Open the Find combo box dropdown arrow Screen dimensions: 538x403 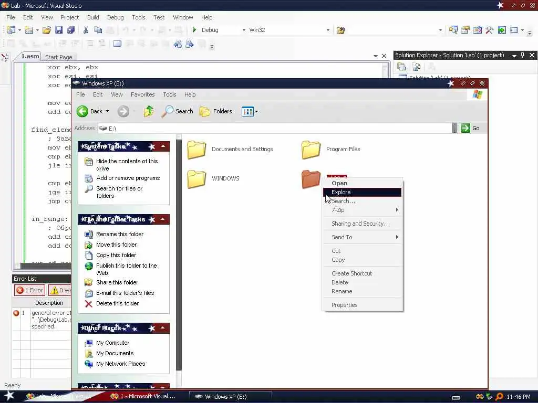(x=440, y=30)
